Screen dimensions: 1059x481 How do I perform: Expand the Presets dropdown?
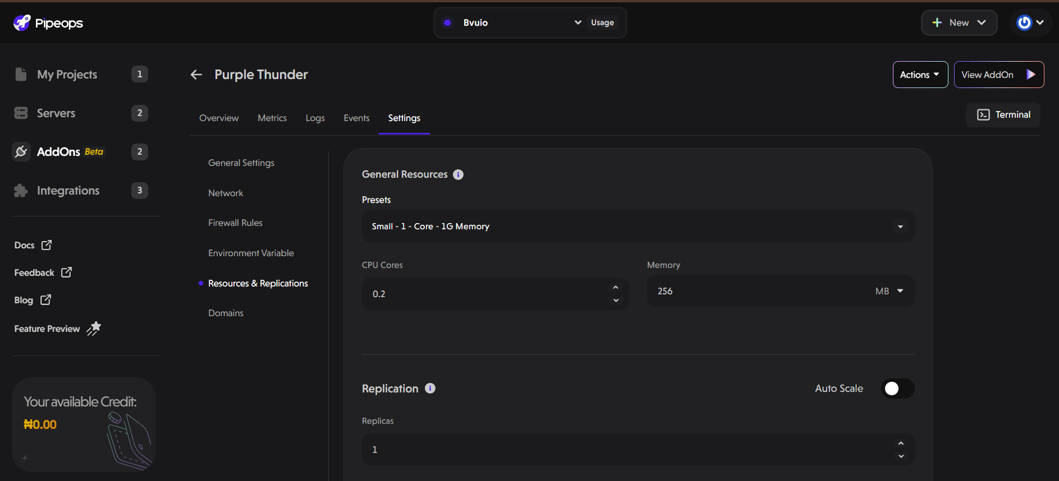point(638,226)
